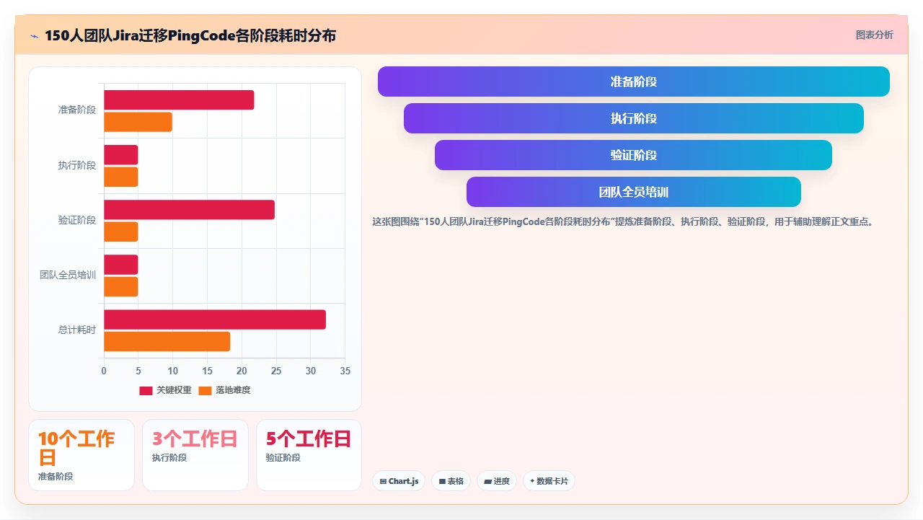Click the 落地难度 legend text

pyautogui.click(x=233, y=390)
